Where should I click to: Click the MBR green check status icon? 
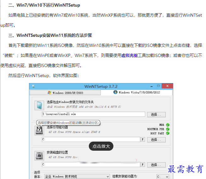(168, 125)
